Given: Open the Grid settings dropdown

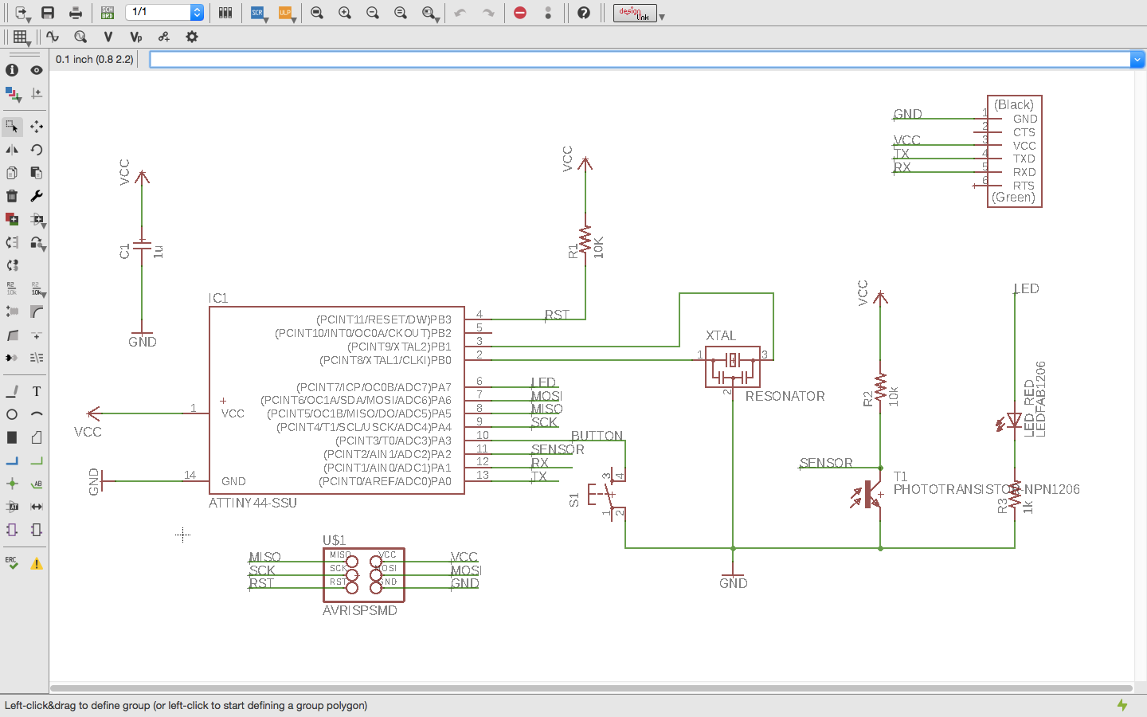Looking at the screenshot, I should tap(22, 37).
